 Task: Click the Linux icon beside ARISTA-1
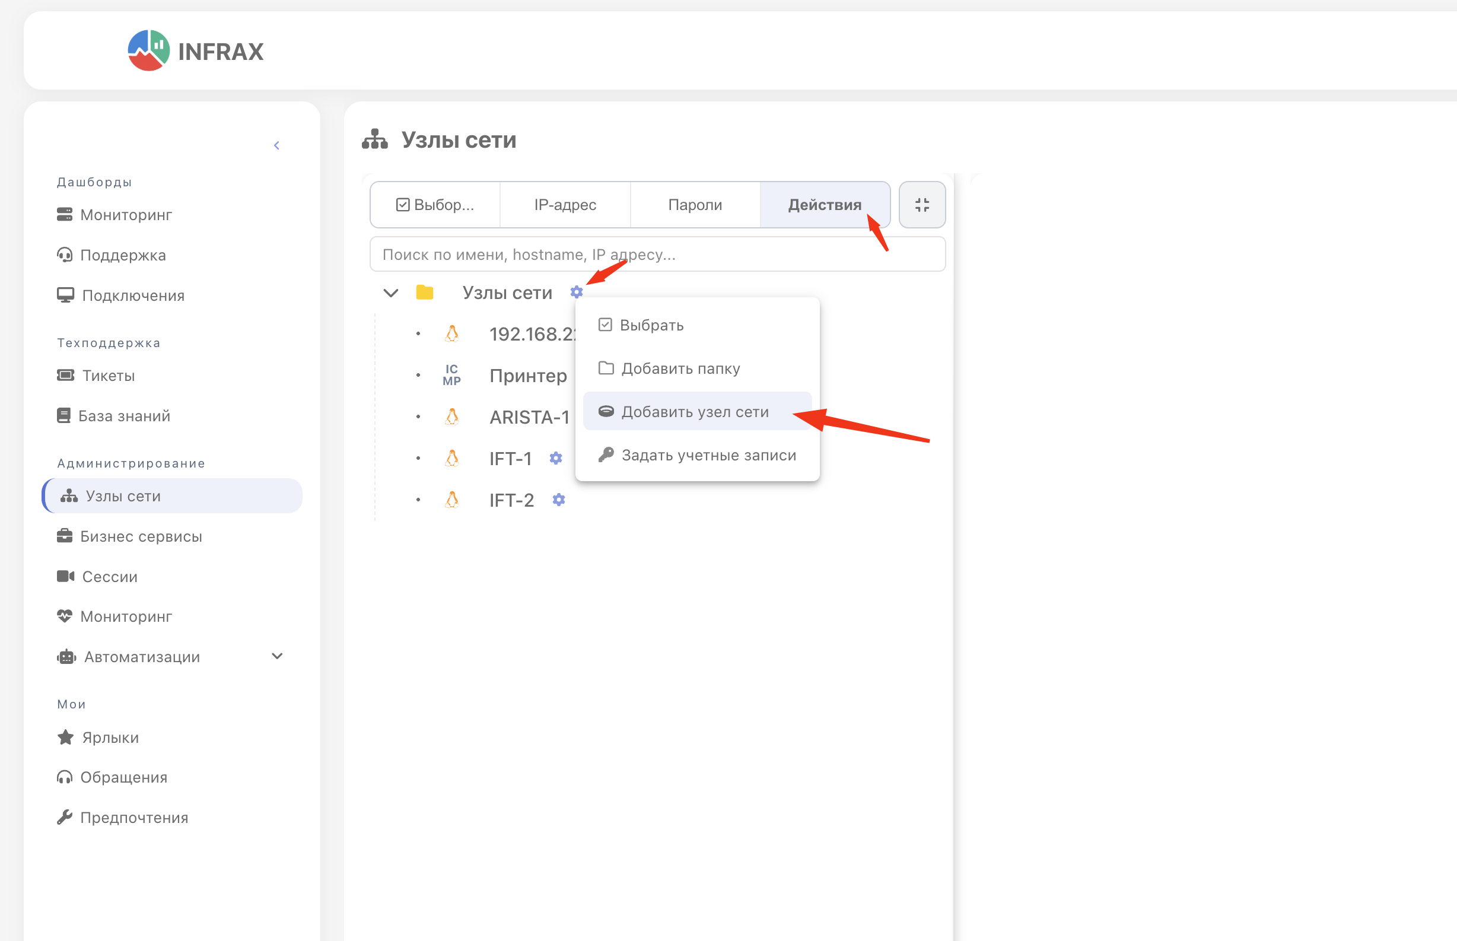coord(452,417)
